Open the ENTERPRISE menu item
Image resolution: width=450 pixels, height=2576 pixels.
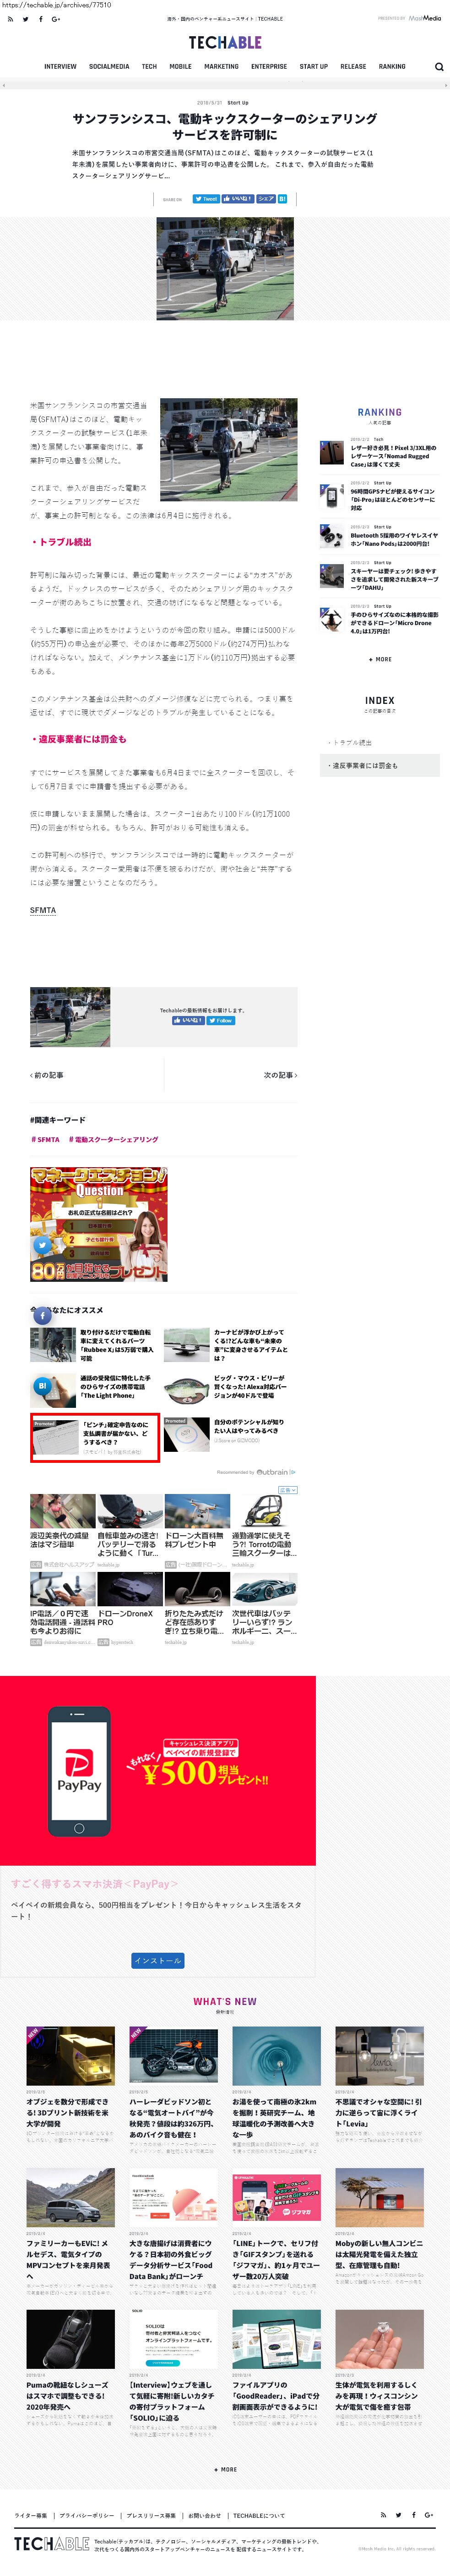pos(269,67)
